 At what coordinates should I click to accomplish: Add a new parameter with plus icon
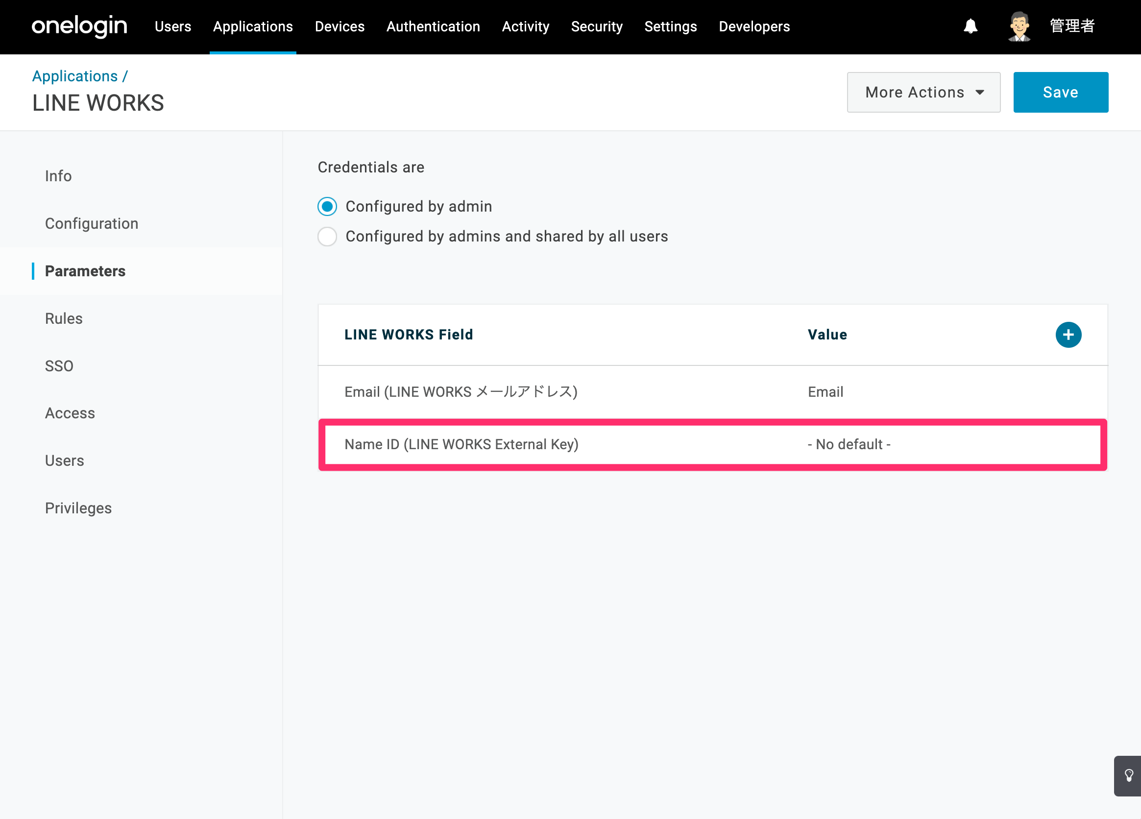point(1068,335)
